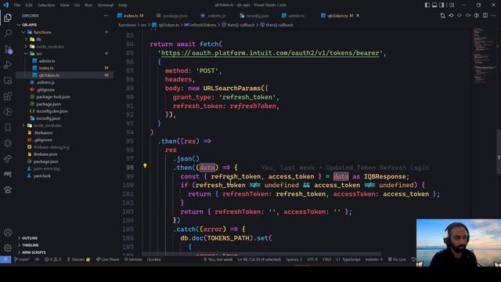Click the compare changes icon in editor toolbar
Image resolution: width=501 pixels, height=282 pixels.
pyautogui.click(x=442, y=16)
